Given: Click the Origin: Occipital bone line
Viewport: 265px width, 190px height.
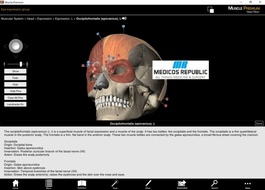Looking at the screenshot, I should click(x=18, y=145).
